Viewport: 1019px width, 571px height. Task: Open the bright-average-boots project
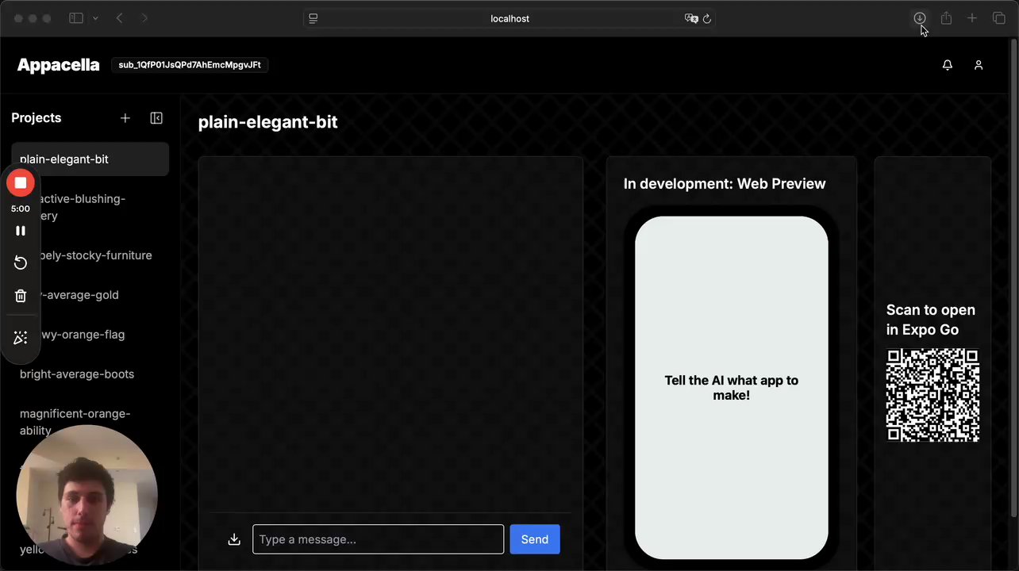[x=90, y=374]
